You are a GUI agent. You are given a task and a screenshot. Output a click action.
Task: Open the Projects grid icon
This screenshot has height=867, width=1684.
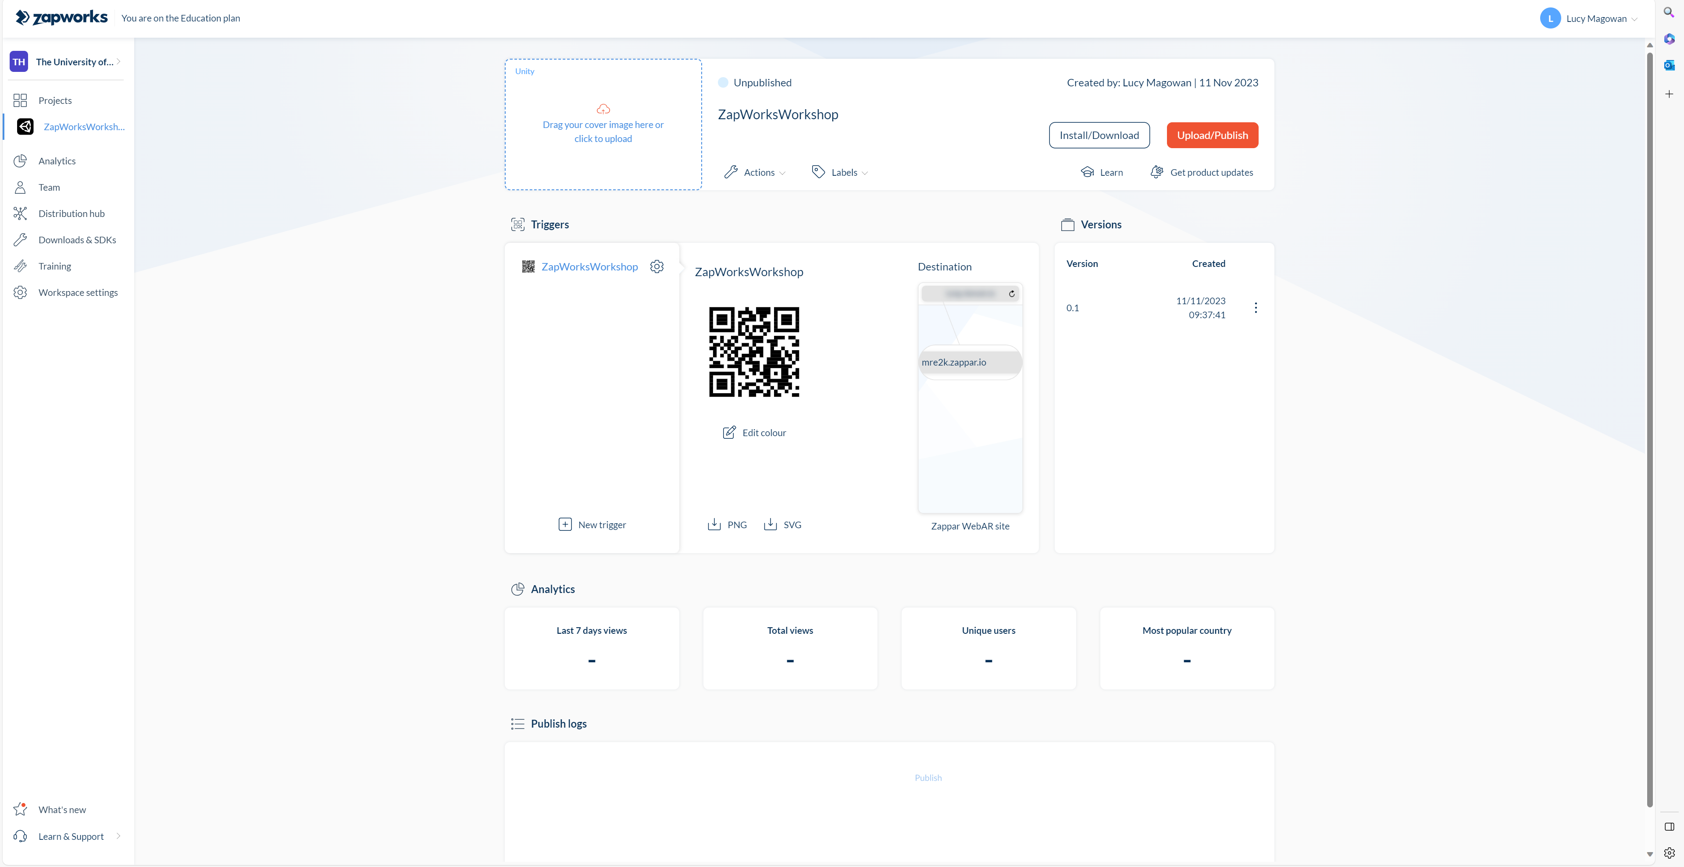point(20,100)
